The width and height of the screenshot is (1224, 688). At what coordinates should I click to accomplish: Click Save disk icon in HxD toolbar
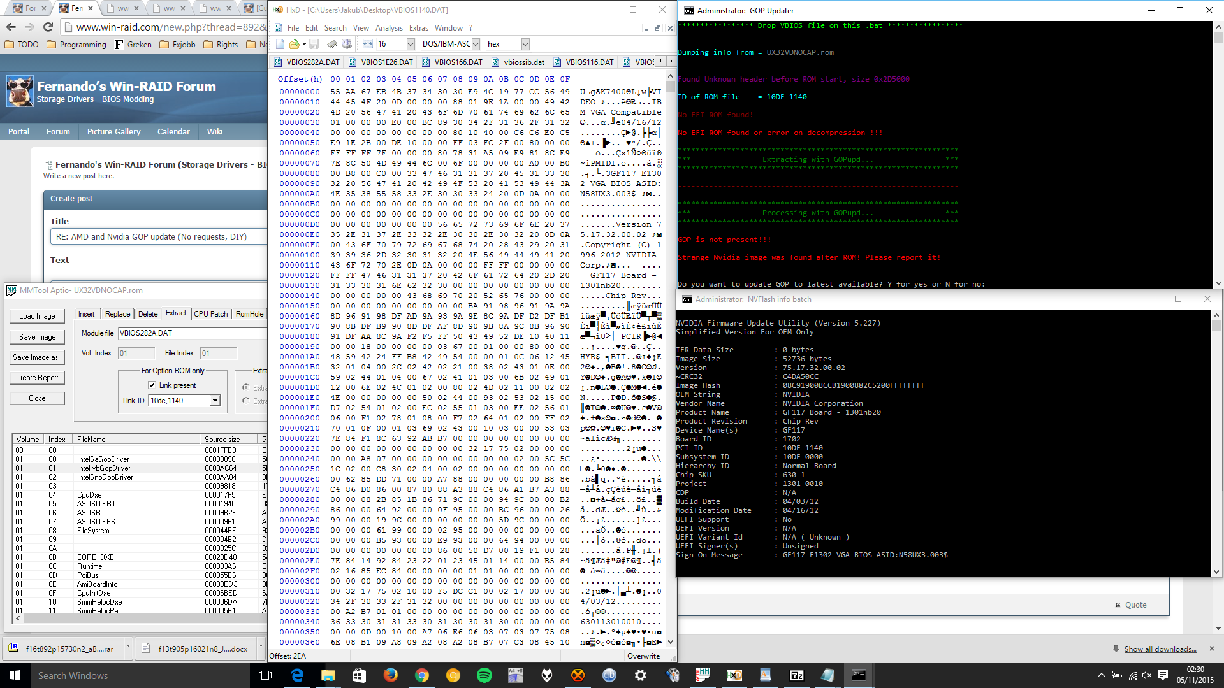[x=314, y=44]
